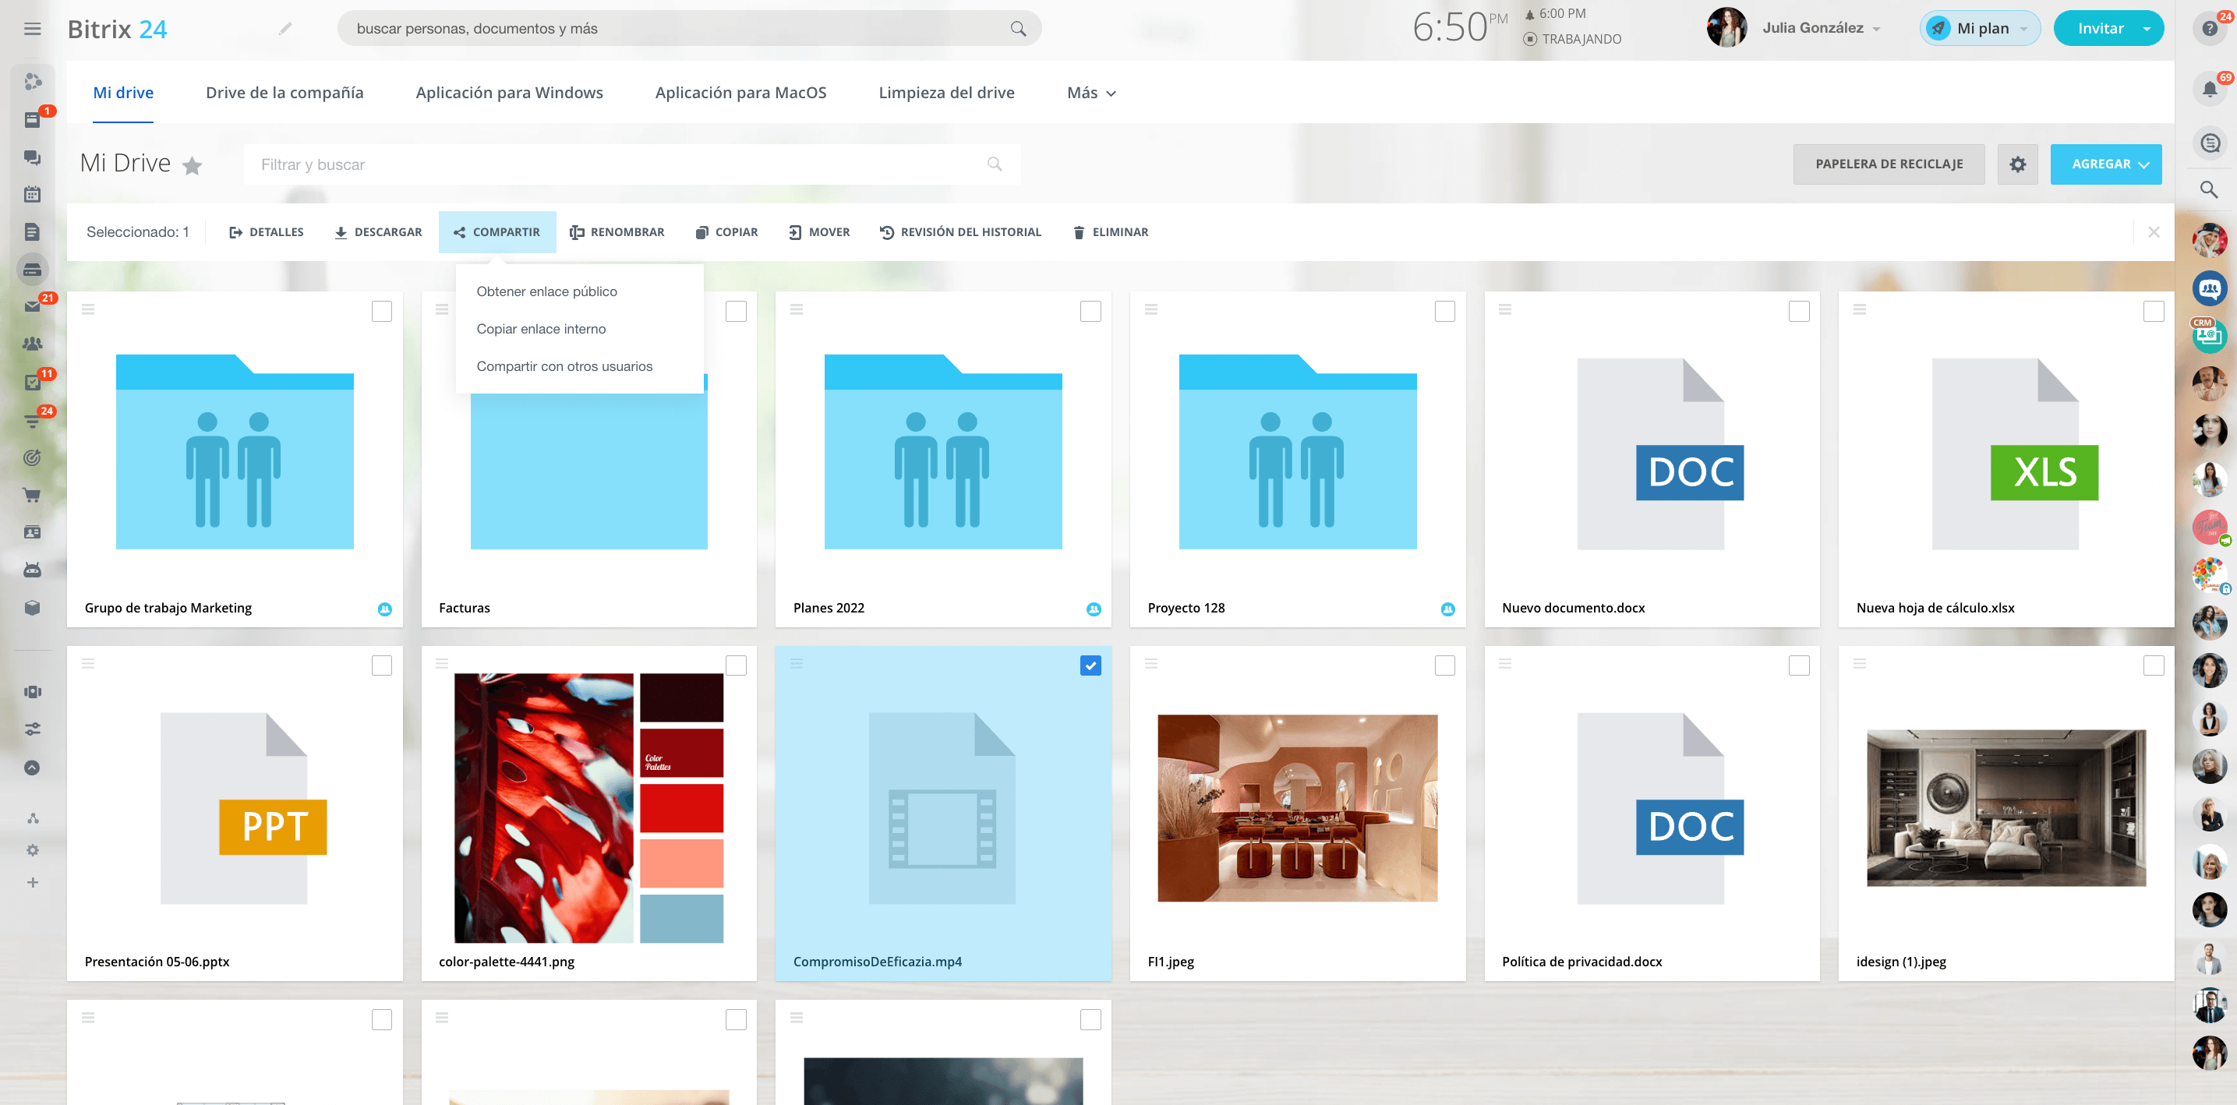
Task: Click the Papelera de reciclaje button
Action: point(1889,164)
